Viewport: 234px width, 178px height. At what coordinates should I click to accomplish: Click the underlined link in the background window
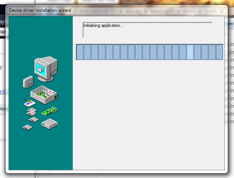coord(2,92)
